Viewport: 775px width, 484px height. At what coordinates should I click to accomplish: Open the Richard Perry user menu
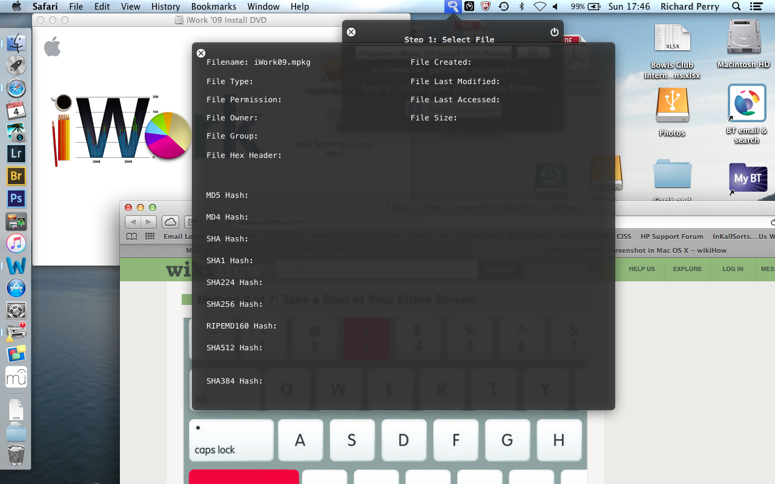pyautogui.click(x=690, y=7)
